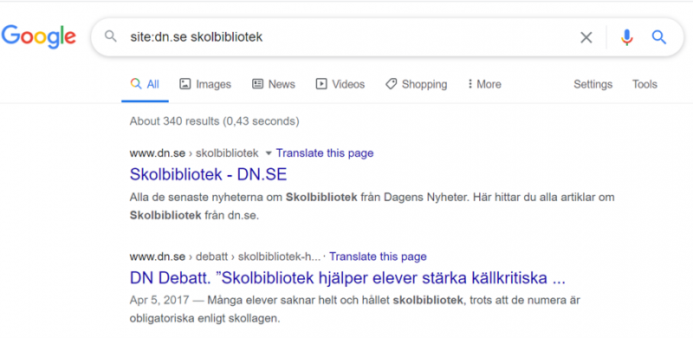
Task: Open search Tools
Action: coord(644,84)
